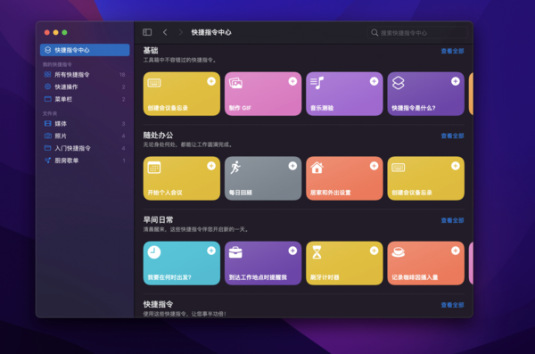Click the yellow minimize window button

[55, 32]
